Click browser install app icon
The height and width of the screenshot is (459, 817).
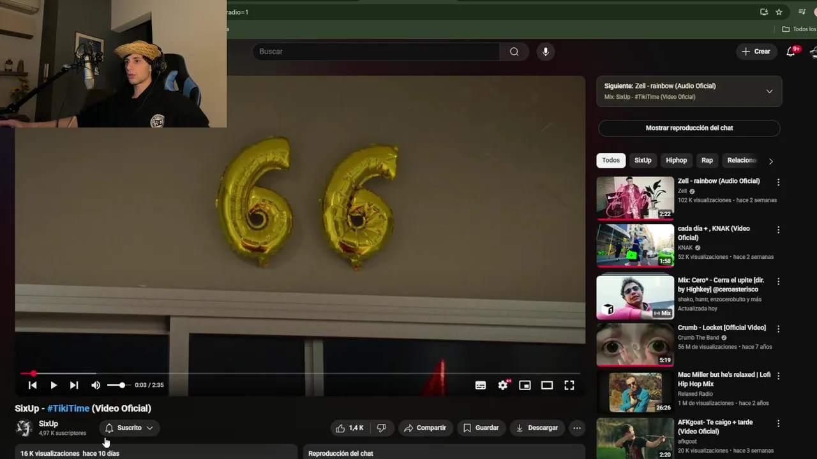764,12
